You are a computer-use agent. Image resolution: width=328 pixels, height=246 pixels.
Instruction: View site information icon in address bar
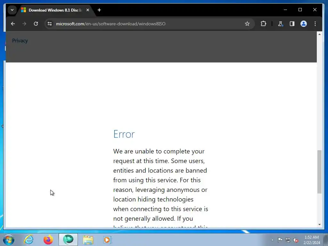[50, 24]
